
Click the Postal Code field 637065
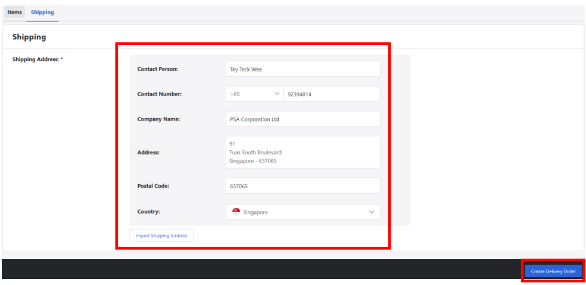(x=303, y=185)
